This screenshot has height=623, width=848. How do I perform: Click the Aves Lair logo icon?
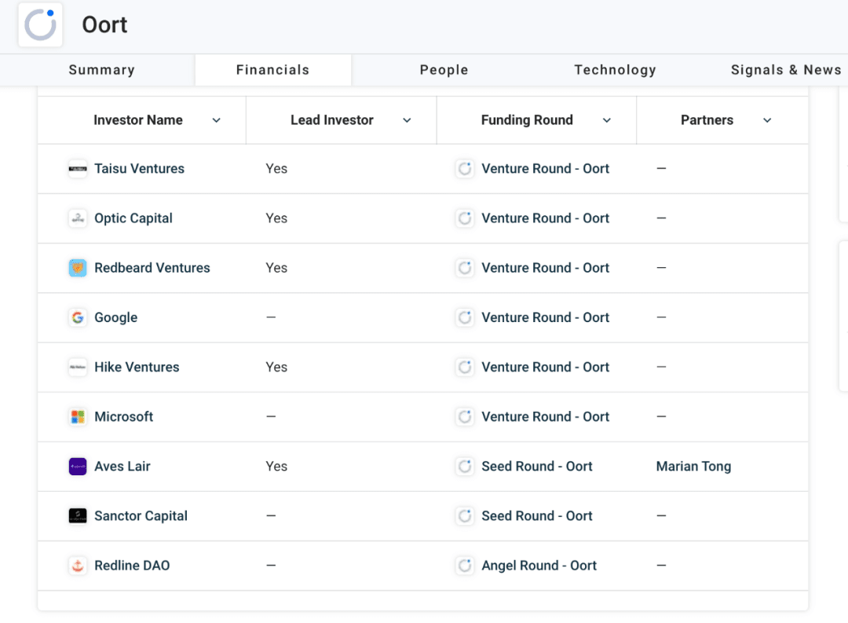point(78,467)
